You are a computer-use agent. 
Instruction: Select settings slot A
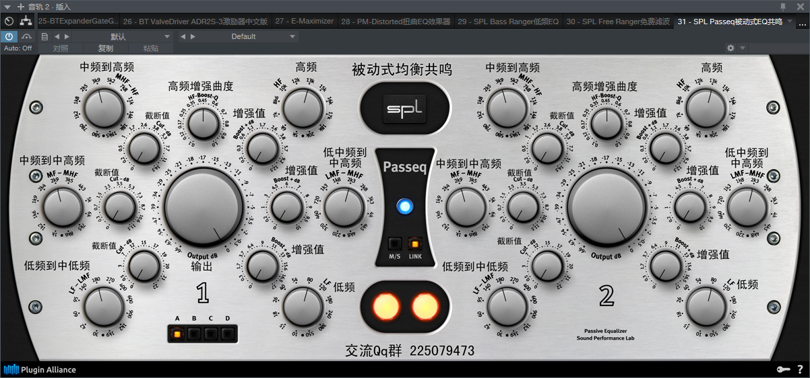click(x=177, y=333)
